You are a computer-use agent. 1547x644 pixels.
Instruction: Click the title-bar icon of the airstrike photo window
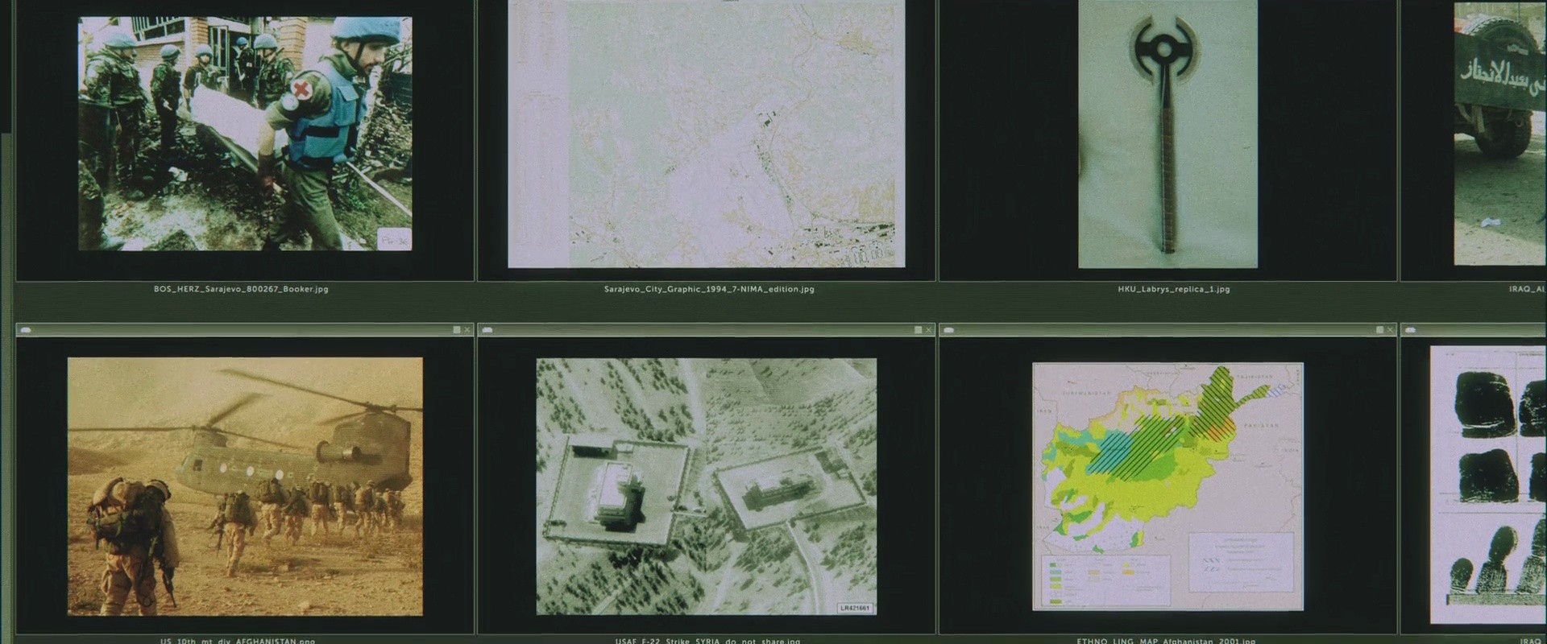pyautogui.click(x=487, y=330)
